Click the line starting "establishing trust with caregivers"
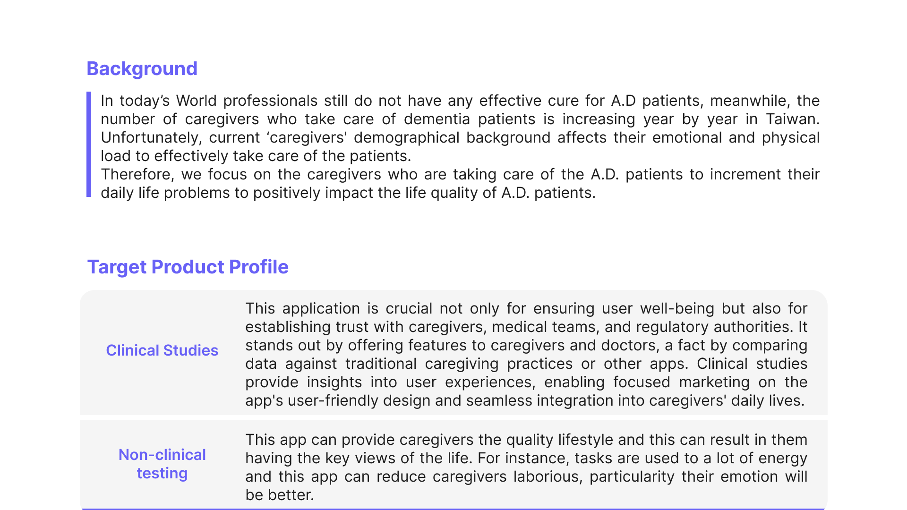Viewport: 907px width, 510px height. click(526, 327)
